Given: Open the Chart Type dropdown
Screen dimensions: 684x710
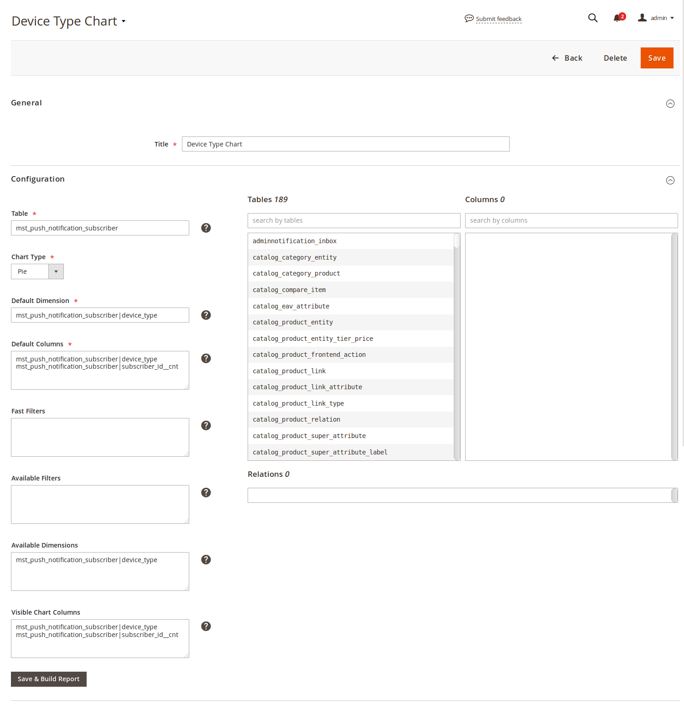Looking at the screenshot, I should click(56, 271).
